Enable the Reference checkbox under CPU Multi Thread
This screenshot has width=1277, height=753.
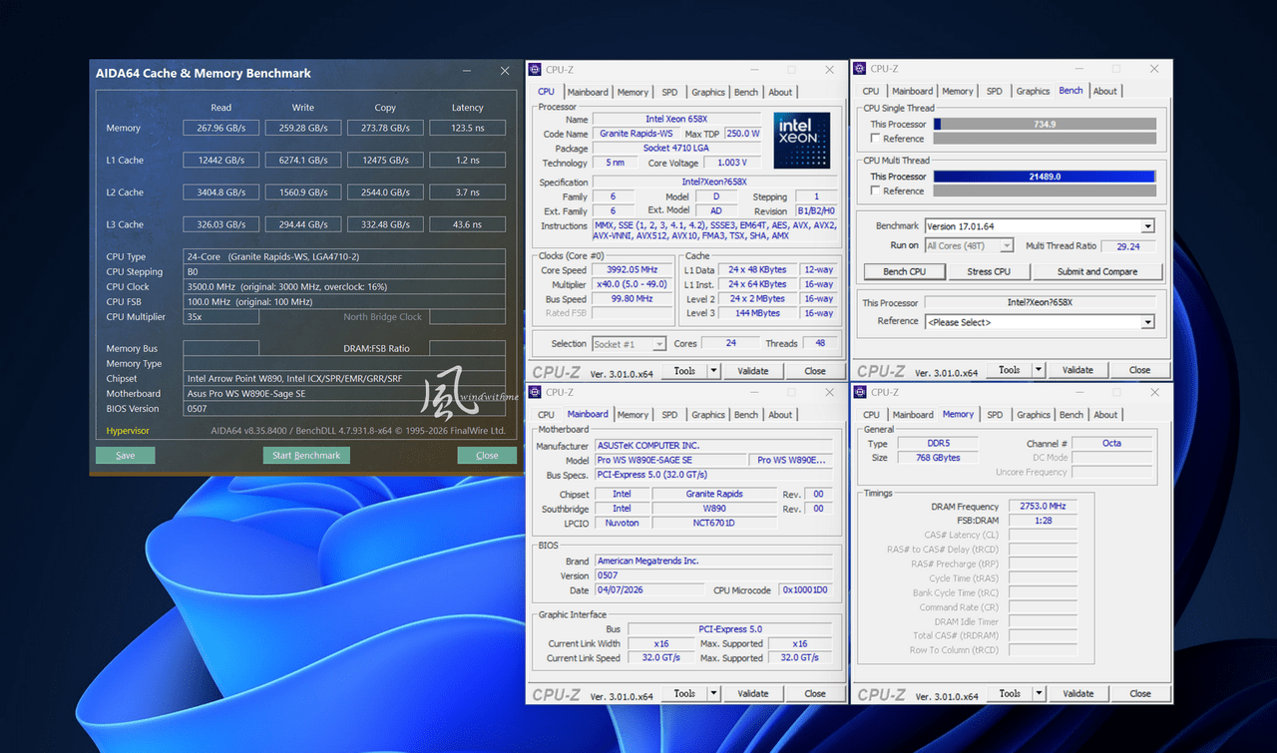[875, 191]
